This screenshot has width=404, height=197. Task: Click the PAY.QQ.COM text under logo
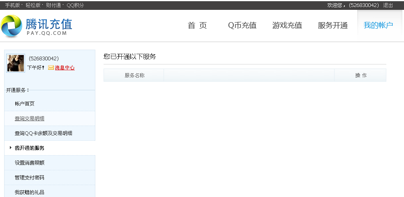click(x=46, y=33)
